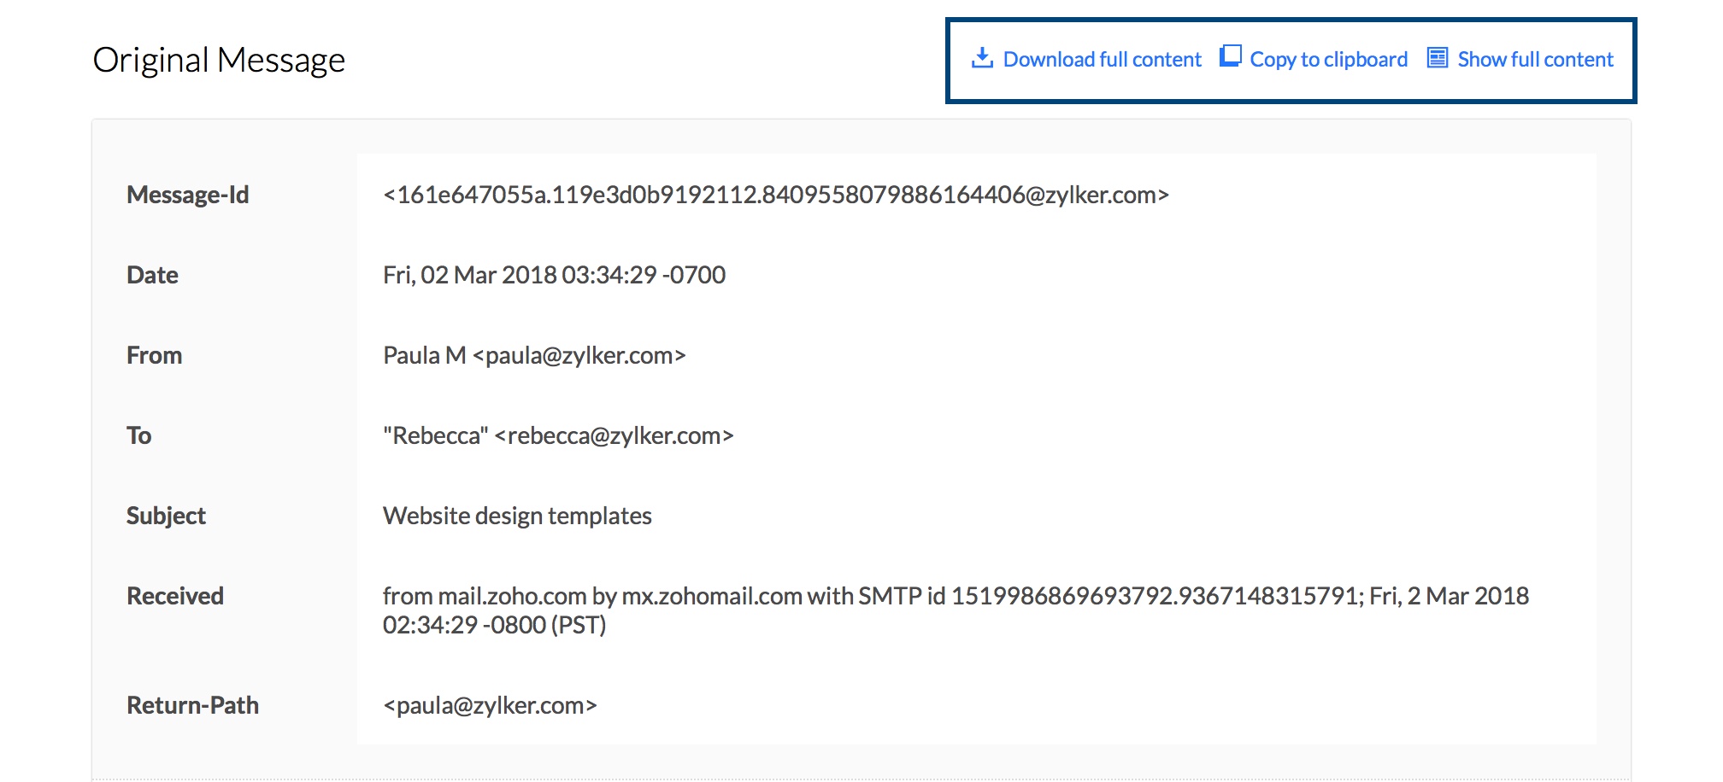The height and width of the screenshot is (782, 1723).
Task: Click the Message-Id field label
Action: [x=188, y=195]
